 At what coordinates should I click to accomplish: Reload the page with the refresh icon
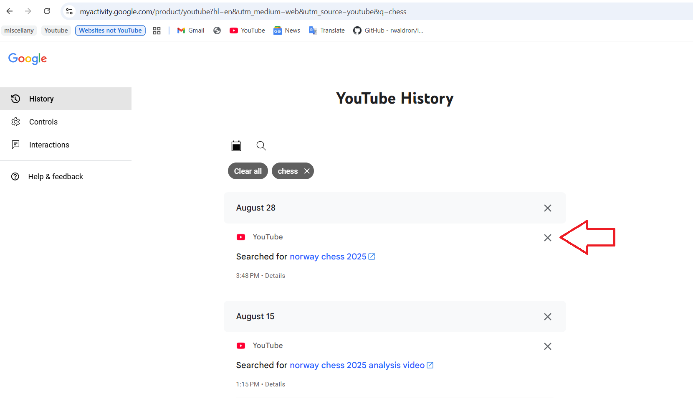(47, 11)
